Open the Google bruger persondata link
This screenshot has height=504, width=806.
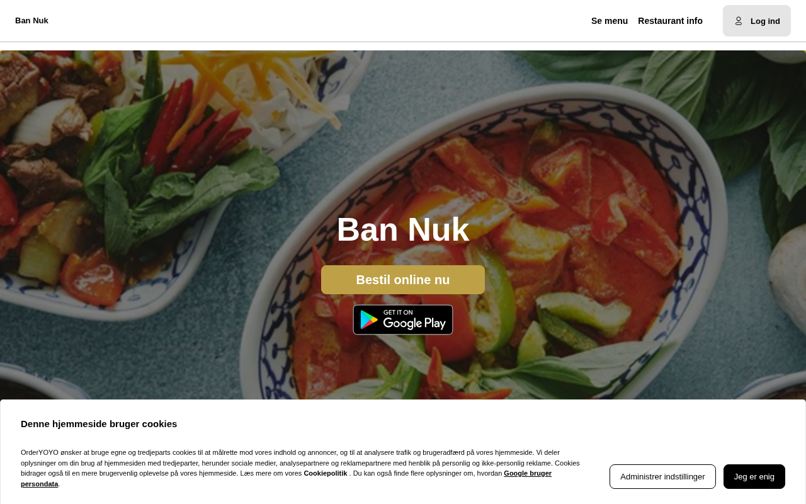286,479
